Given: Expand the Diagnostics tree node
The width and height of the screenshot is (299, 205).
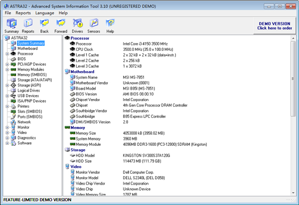Looking at the screenshot, I should point(7,138).
